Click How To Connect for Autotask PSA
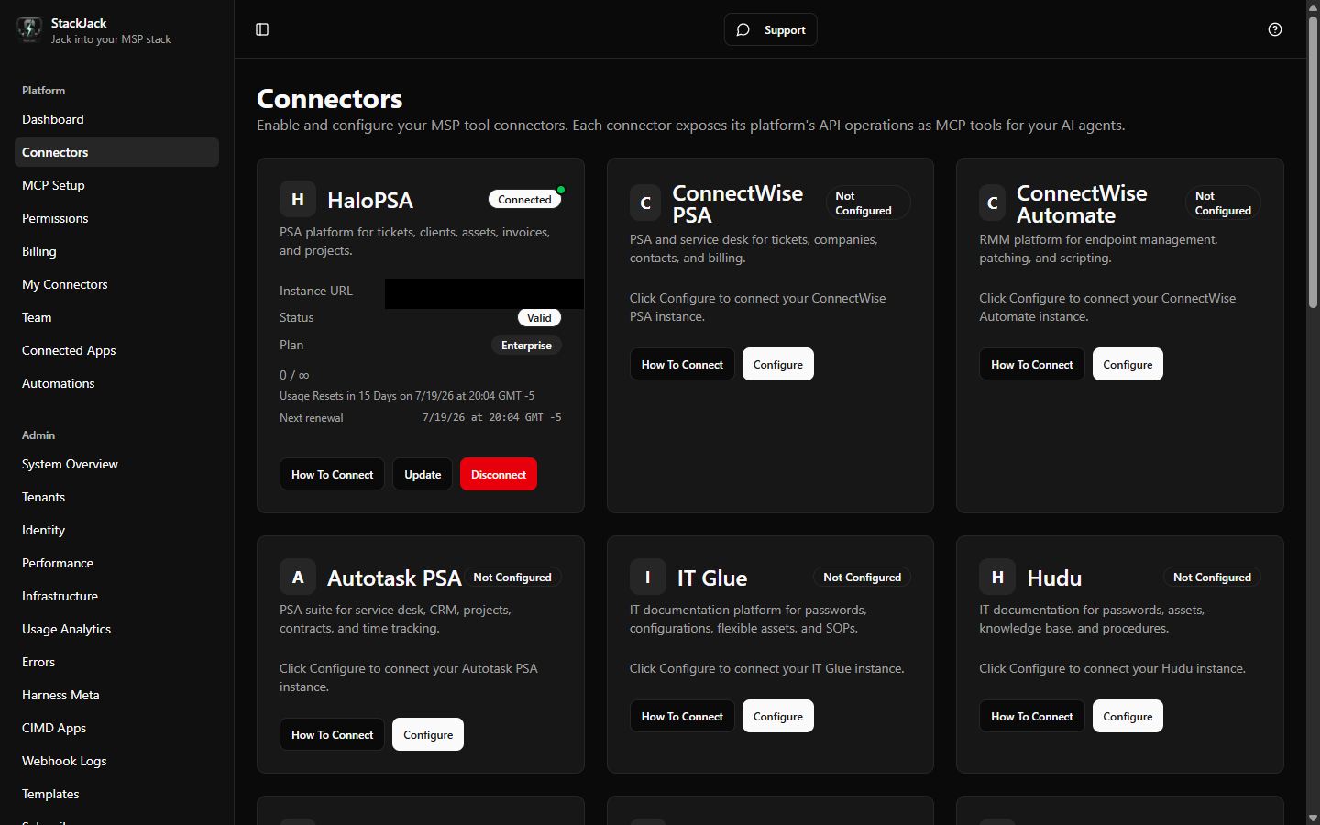The width and height of the screenshot is (1320, 825). pos(332,734)
